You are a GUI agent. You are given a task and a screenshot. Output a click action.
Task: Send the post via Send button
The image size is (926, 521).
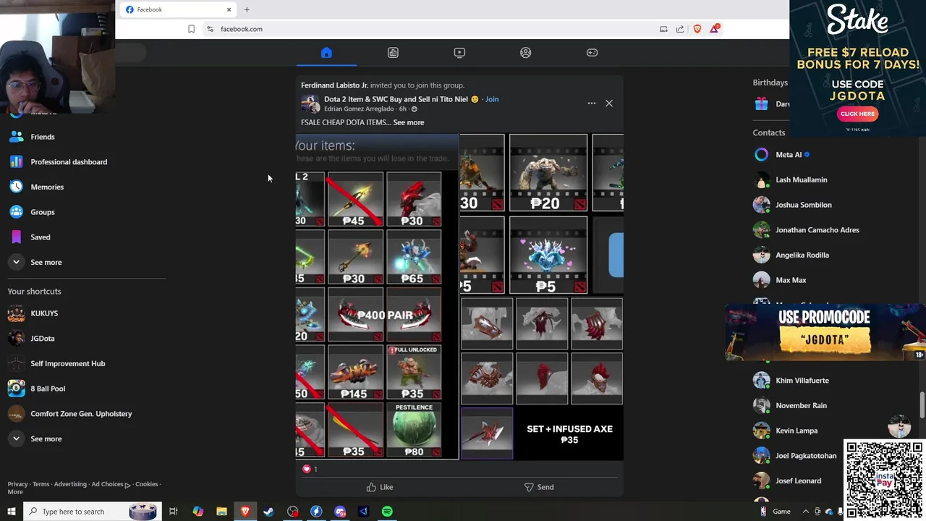[539, 487]
